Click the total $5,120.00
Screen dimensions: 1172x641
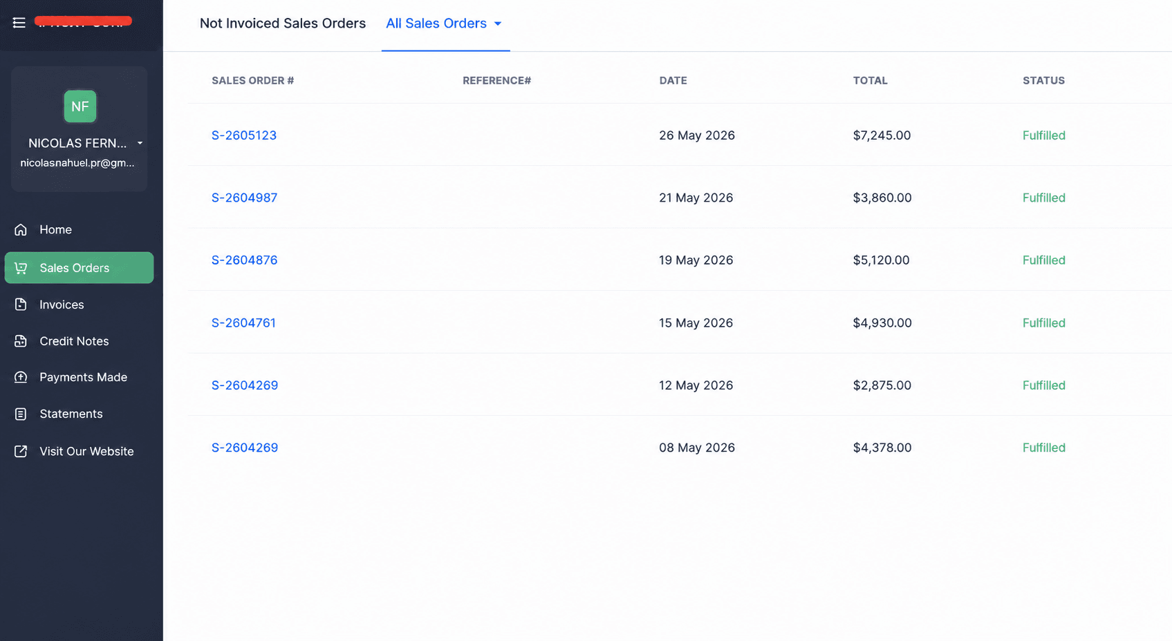[881, 260]
